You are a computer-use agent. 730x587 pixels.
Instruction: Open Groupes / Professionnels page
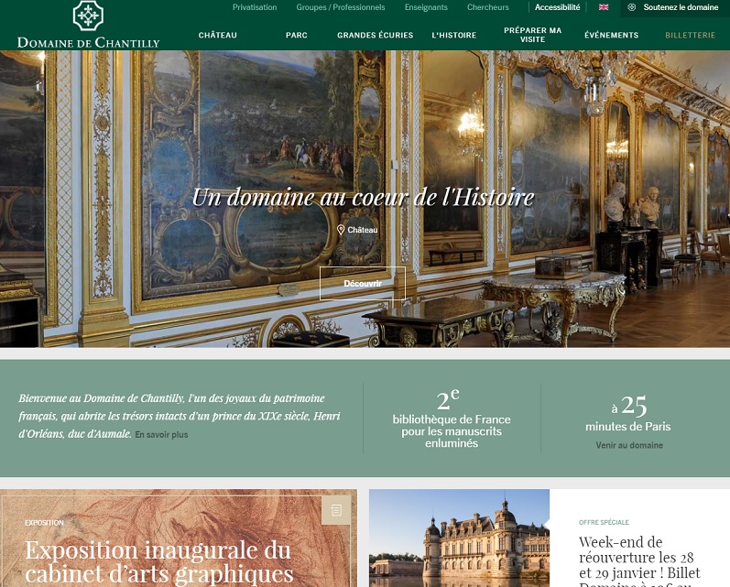pos(341,7)
